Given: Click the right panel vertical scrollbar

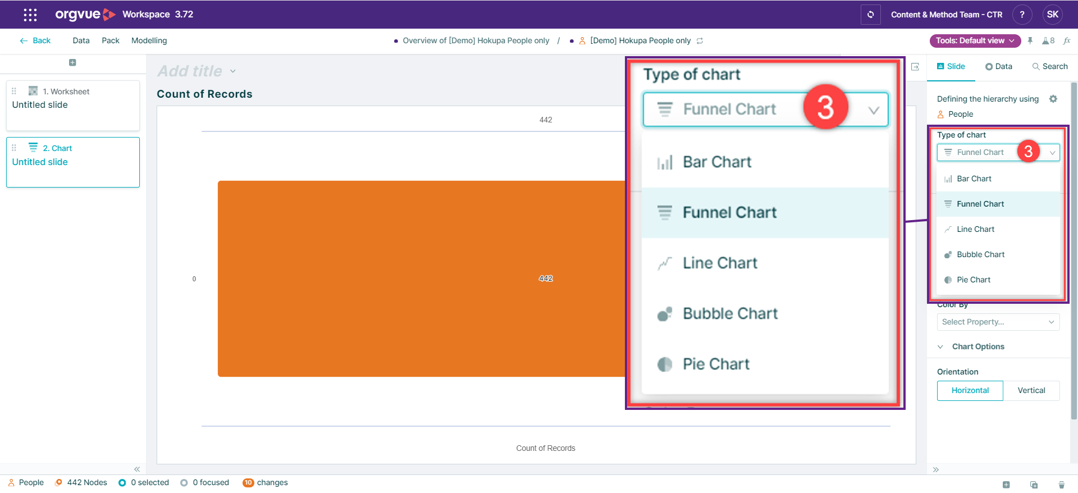Looking at the screenshot, I should click(x=1074, y=250).
